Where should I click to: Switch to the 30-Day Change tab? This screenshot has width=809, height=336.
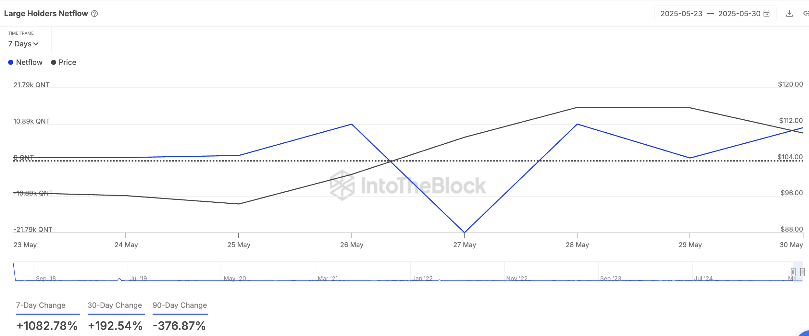(116, 305)
